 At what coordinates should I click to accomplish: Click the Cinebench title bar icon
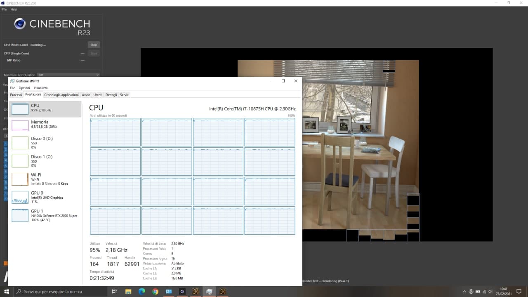coord(3,3)
